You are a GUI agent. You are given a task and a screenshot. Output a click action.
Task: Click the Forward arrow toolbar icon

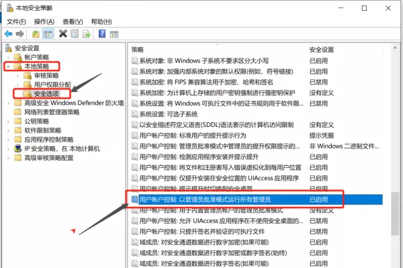tap(19, 34)
